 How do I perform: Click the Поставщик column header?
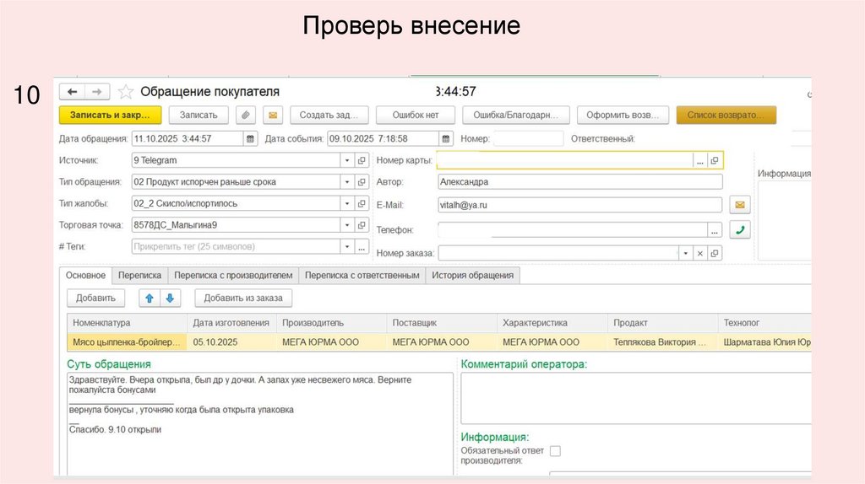(442, 323)
